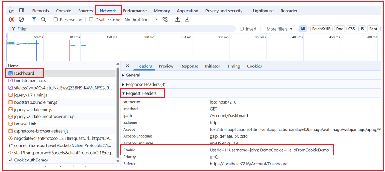Click the inspect element picker icon
Screen dimensions: 385x172
[x=12, y=11]
